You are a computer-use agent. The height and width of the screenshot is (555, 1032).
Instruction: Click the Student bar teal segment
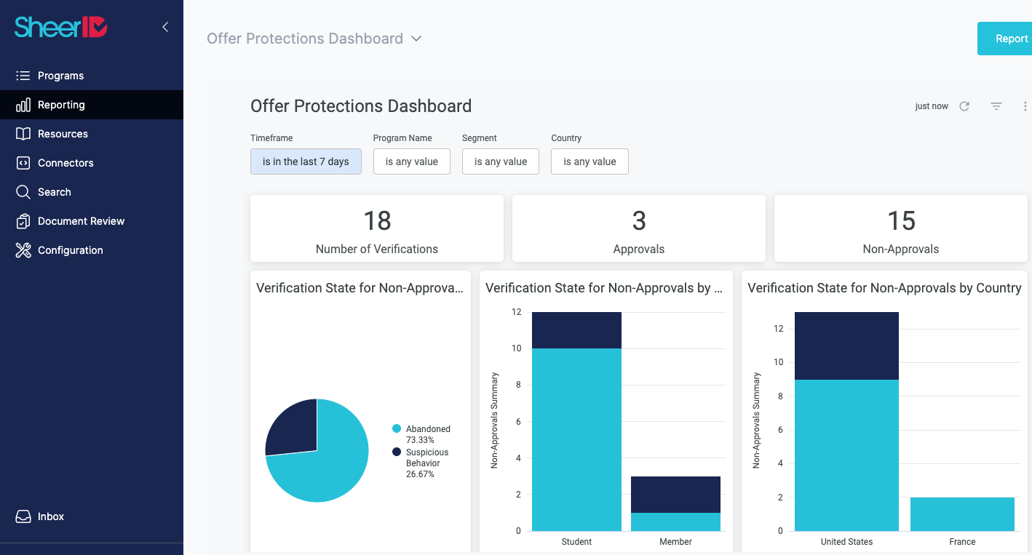[576, 439]
